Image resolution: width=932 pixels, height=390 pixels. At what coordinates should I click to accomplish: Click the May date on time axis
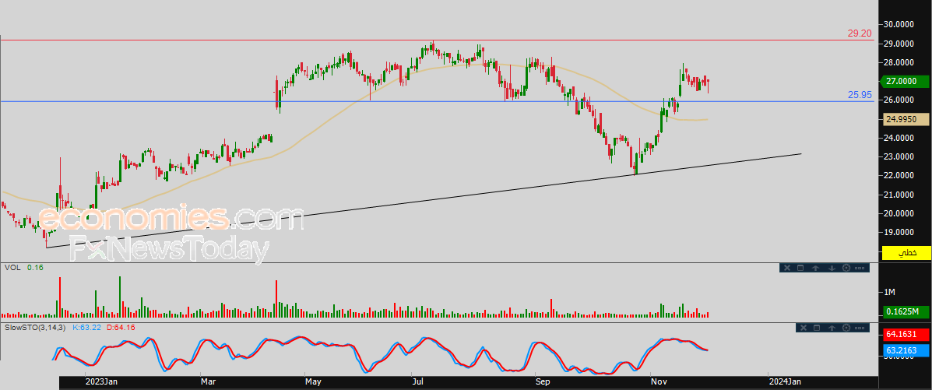314,381
